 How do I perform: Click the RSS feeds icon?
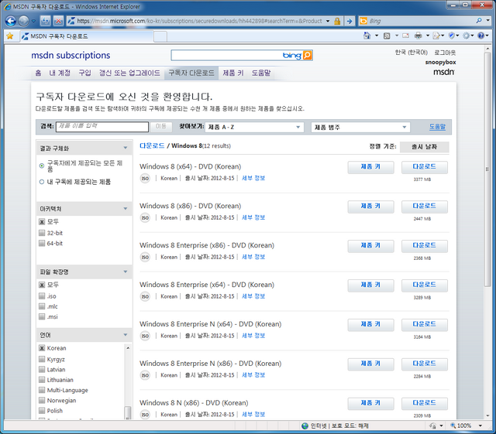(387, 36)
